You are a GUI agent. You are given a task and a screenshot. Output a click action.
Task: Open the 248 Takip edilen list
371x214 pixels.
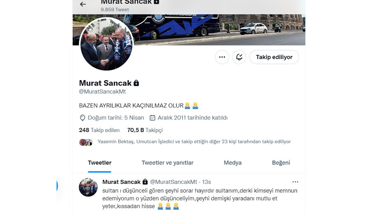click(99, 130)
